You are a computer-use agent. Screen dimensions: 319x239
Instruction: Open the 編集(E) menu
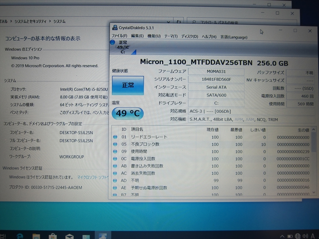tap(137, 36)
